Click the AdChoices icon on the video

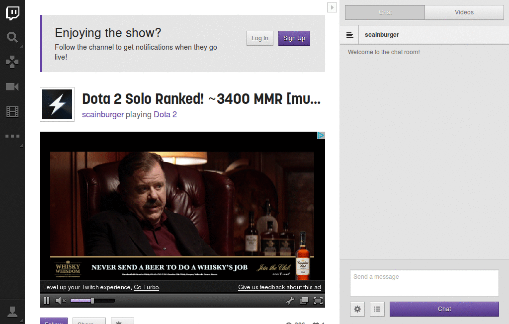[x=321, y=135]
